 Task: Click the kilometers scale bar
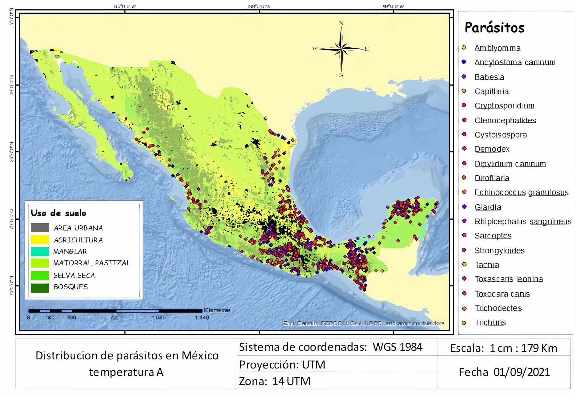coord(116,310)
